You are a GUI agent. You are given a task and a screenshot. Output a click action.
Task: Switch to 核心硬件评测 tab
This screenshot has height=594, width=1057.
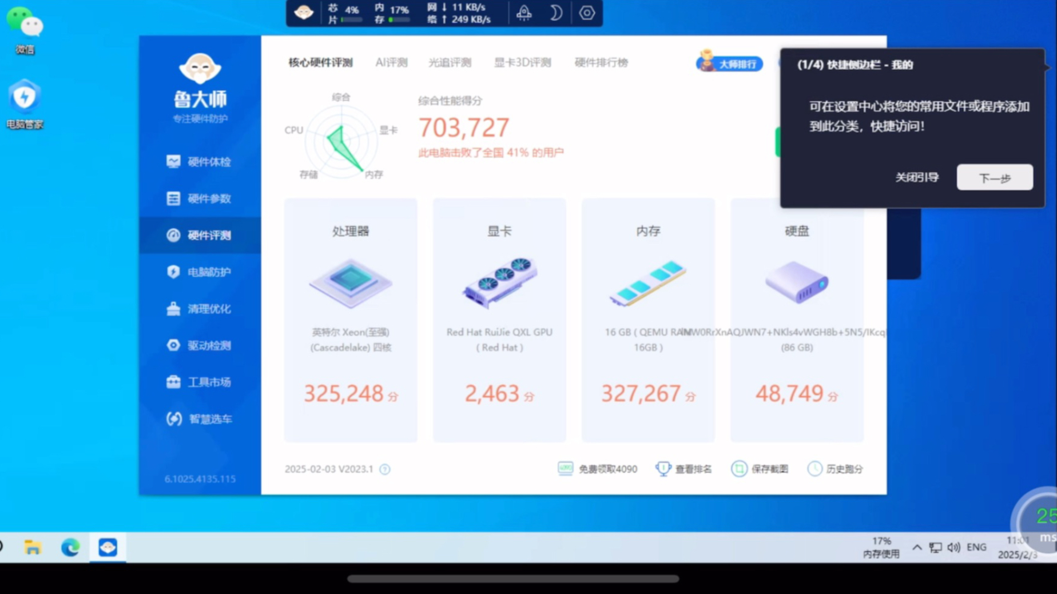click(x=320, y=62)
